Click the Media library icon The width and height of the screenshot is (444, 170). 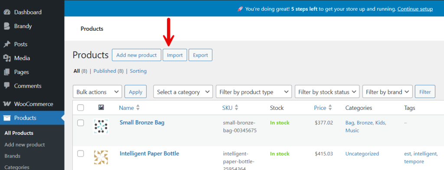[7, 58]
